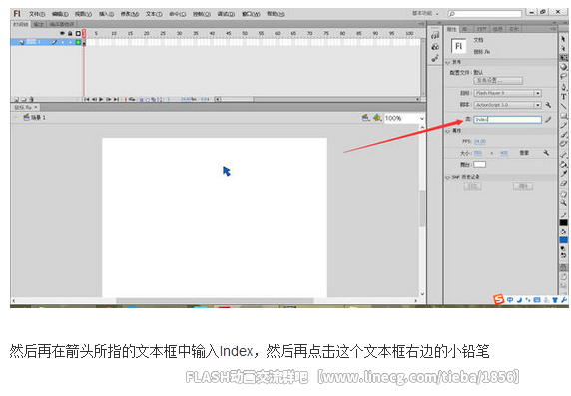
Task: Select the arrow Selection tool
Action: pos(563,39)
